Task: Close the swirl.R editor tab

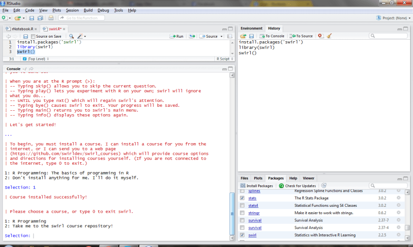Action: tap(64, 29)
